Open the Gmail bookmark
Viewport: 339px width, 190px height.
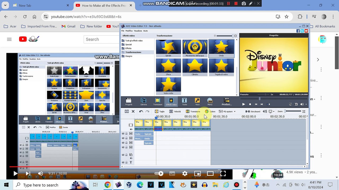click(x=68, y=26)
